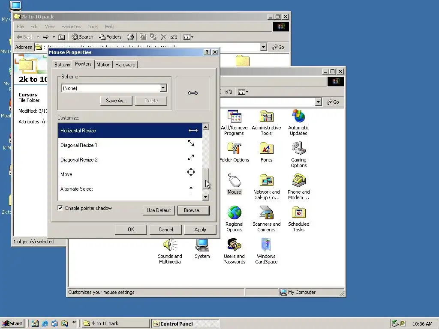
Task: Click the Save As... button
Action: (x=116, y=101)
